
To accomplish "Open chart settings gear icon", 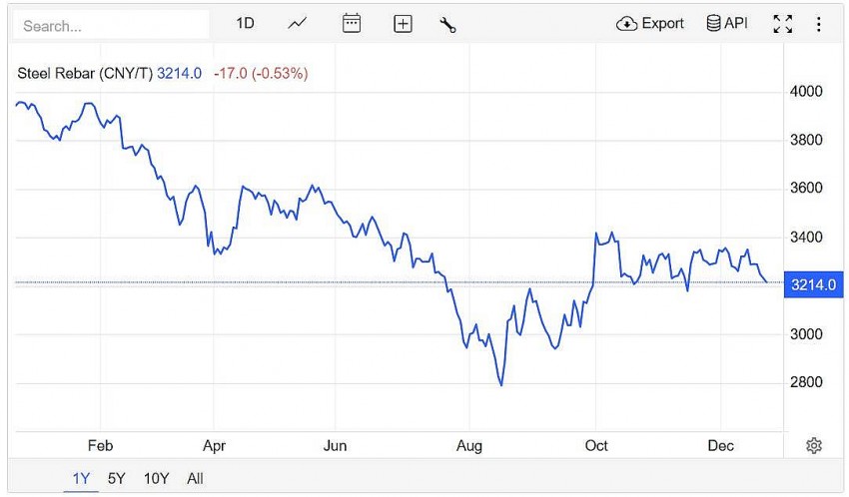I will (814, 445).
